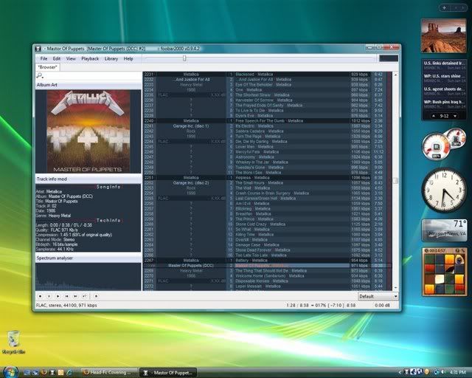Image resolution: width=472 pixels, height=378 pixels.
Task: Show previous headlines with up arrow
Action: (434, 116)
